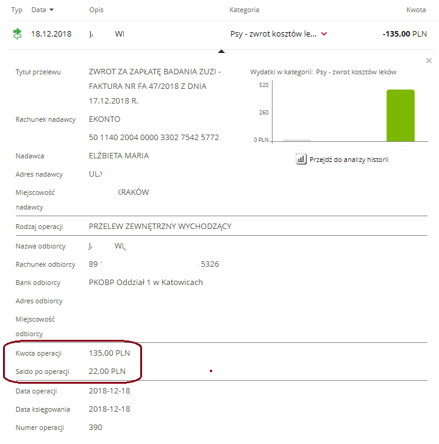Select account number 50 1140 2004 0000 3302 7542 5772
The width and height of the screenshot is (439, 444).
[154, 137]
